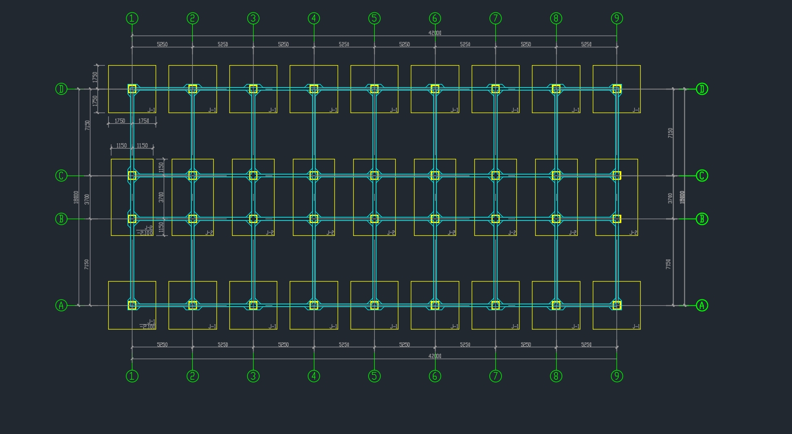792x434 pixels.
Task: Click vertical 1150 dimension below axis B
Action: [160, 227]
